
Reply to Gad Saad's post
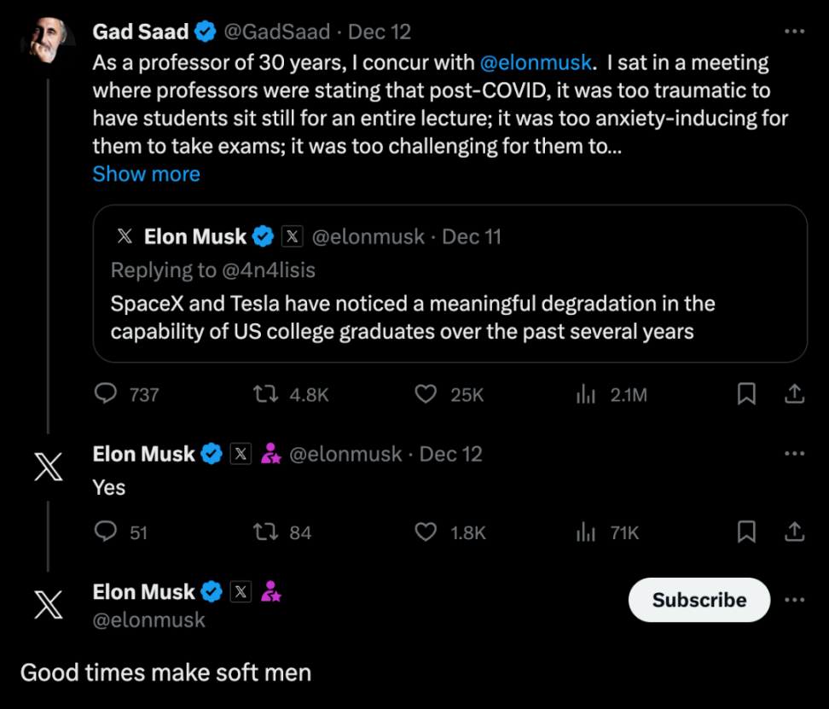click(x=106, y=393)
